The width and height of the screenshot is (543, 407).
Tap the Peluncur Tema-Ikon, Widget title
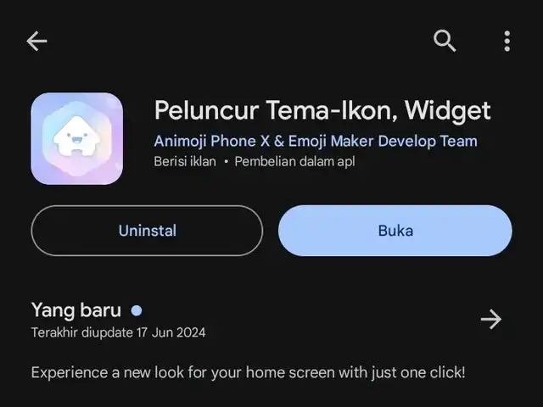(x=322, y=111)
